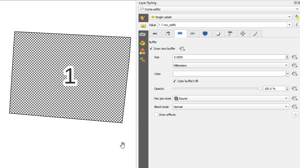Screen dimensions: 300x168
Task: Open the style History arrows icon
Action: [142, 60]
